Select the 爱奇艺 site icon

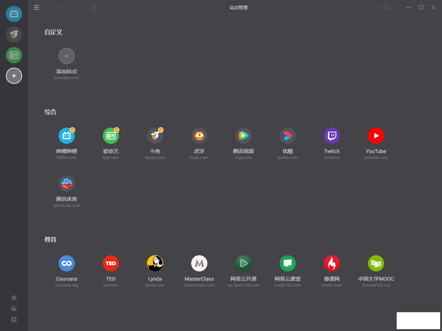point(111,136)
